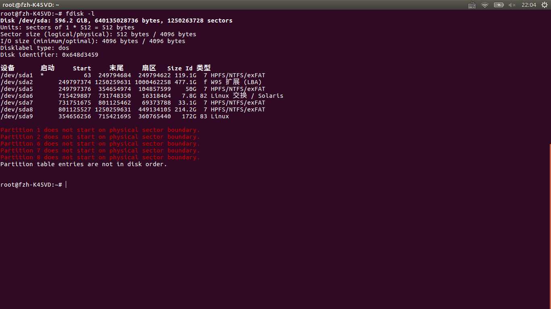Click the boot asterisk on /dev/sda1 row
The width and height of the screenshot is (551, 309).
click(x=42, y=75)
